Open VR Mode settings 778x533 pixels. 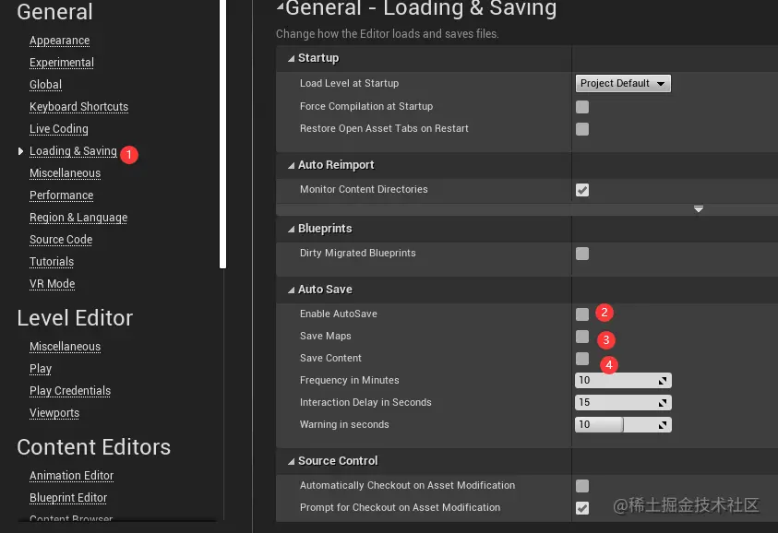click(52, 284)
